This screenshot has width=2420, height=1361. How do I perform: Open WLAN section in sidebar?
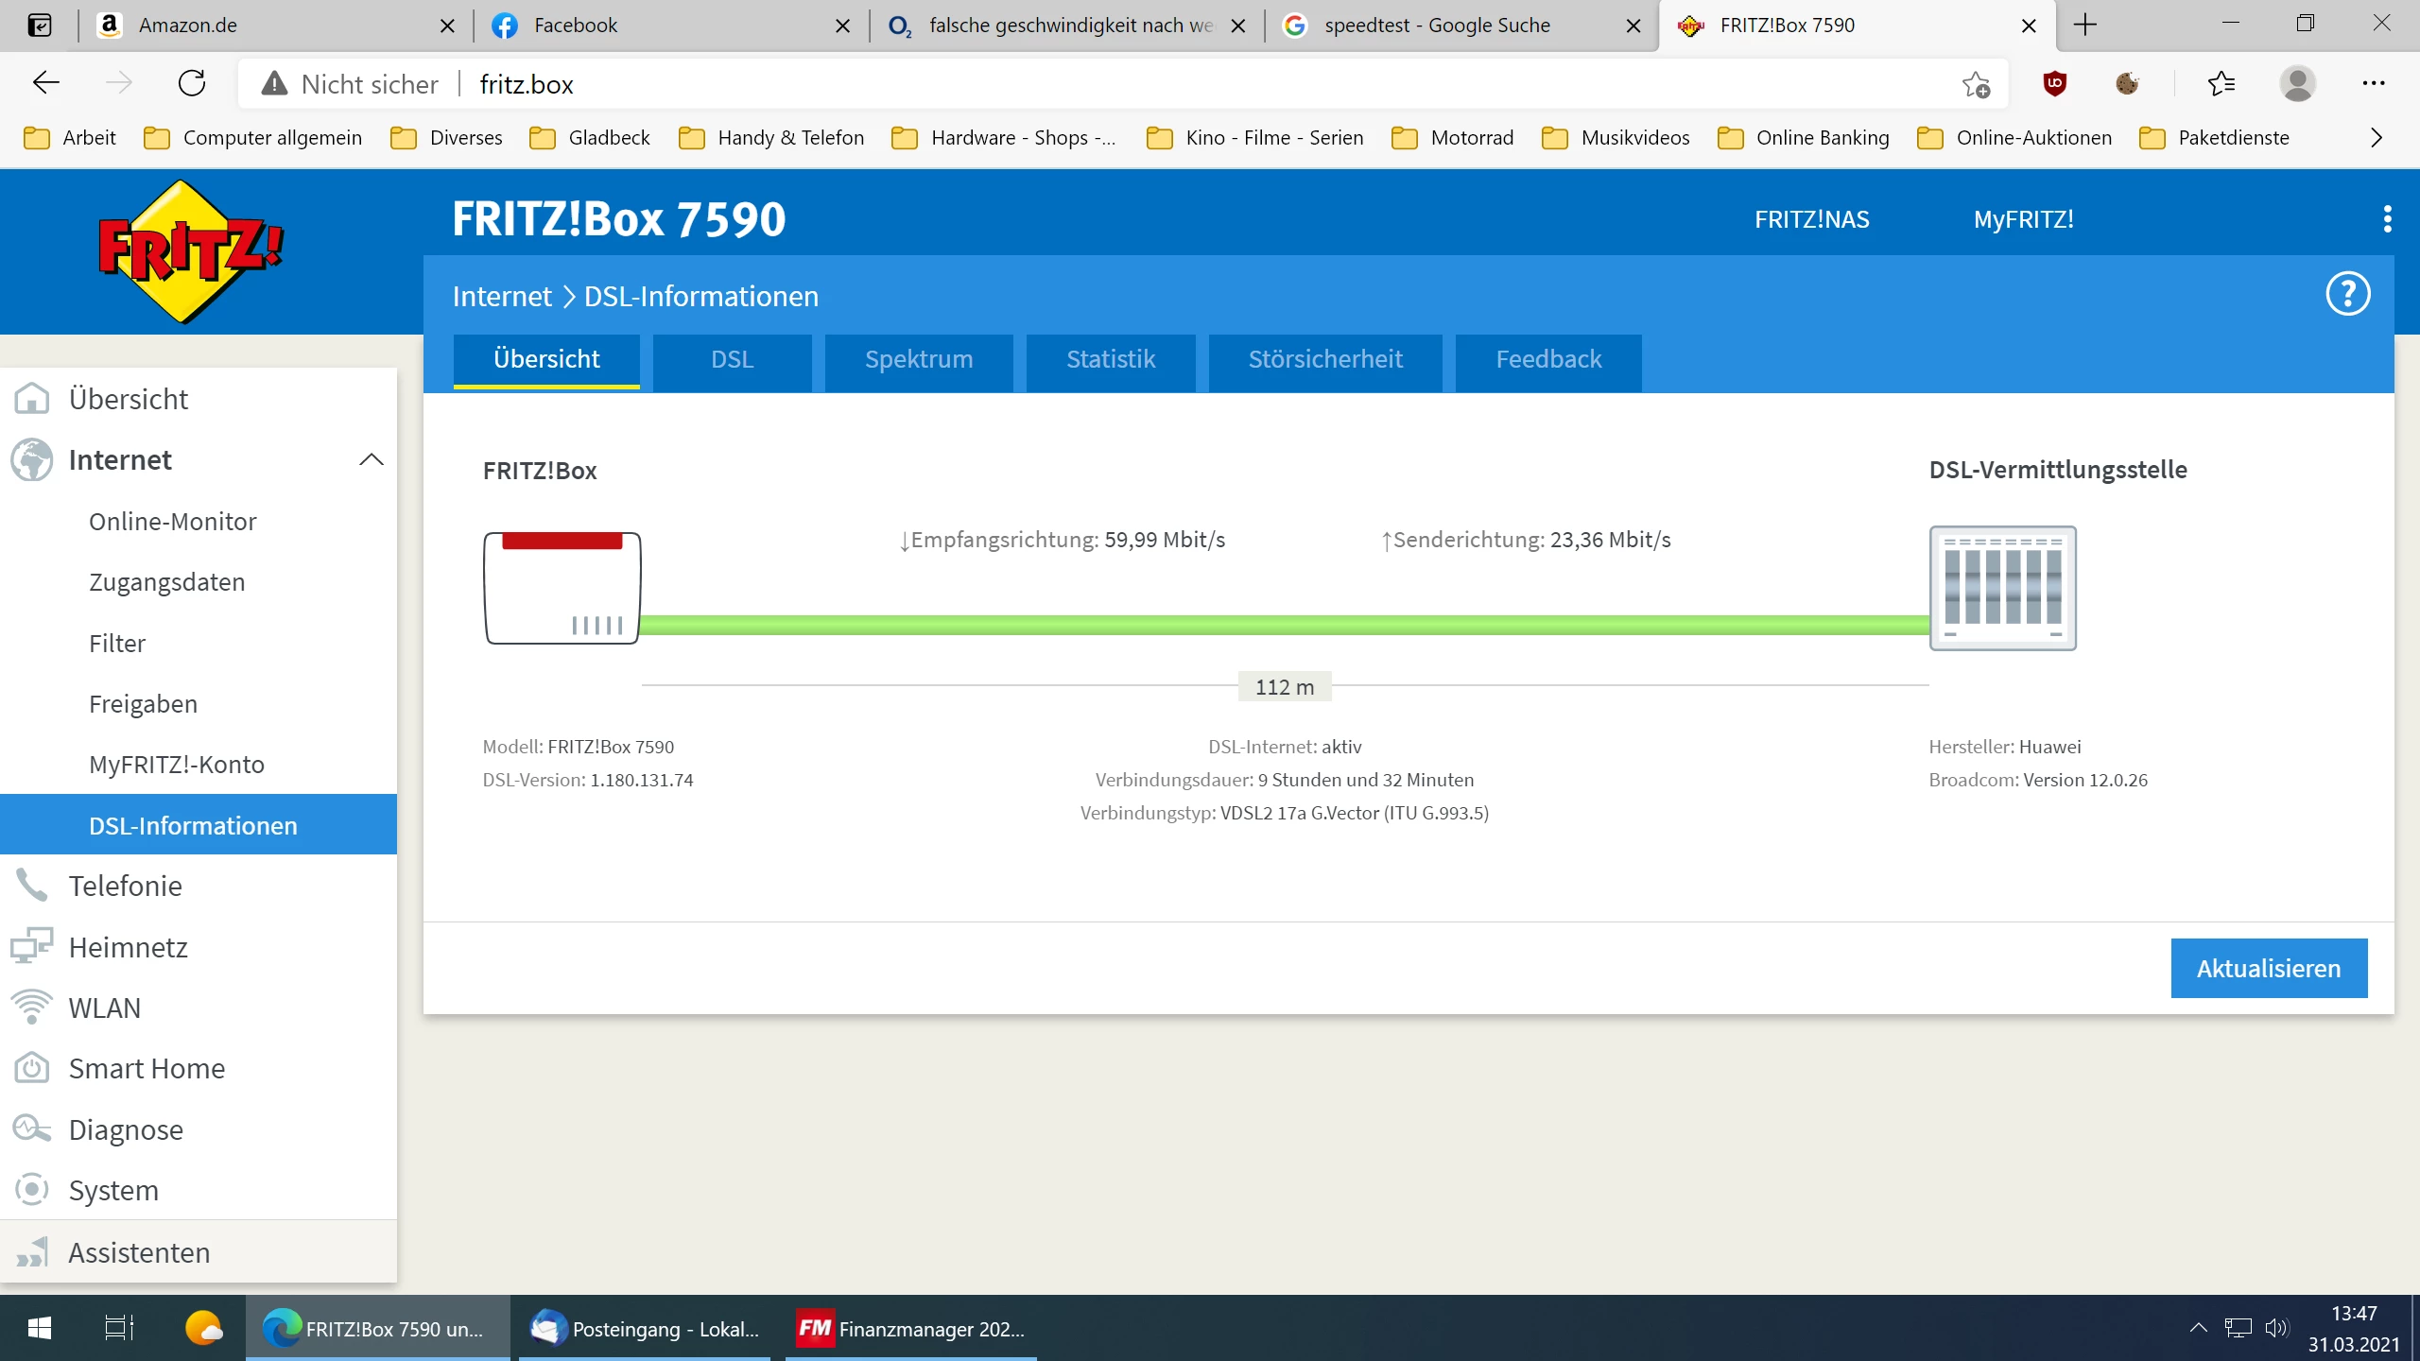(x=104, y=1008)
